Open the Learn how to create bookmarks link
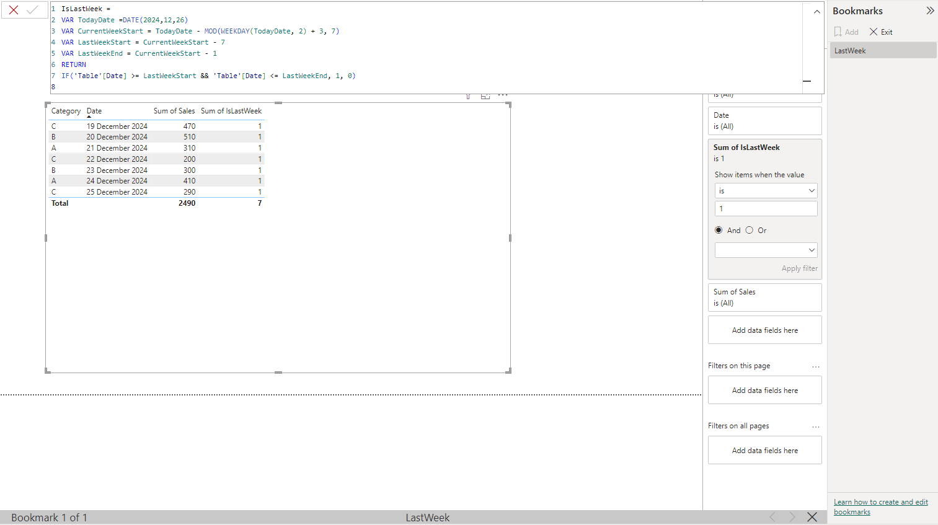 pyautogui.click(x=880, y=507)
